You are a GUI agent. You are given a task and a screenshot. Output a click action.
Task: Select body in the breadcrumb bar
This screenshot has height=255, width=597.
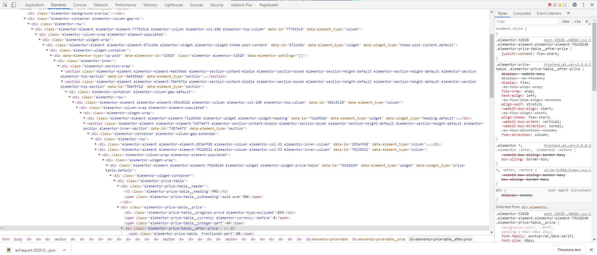[18, 239]
